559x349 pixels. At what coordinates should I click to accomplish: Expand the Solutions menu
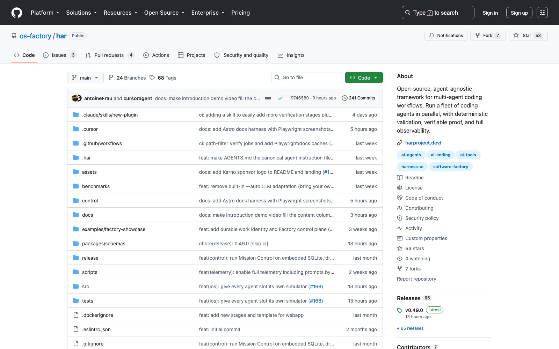coord(81,13)
